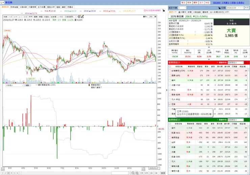250x175 pixels.
Task: Check the 凱基-台北 row checkbox
Action: (x=170, y=133)
